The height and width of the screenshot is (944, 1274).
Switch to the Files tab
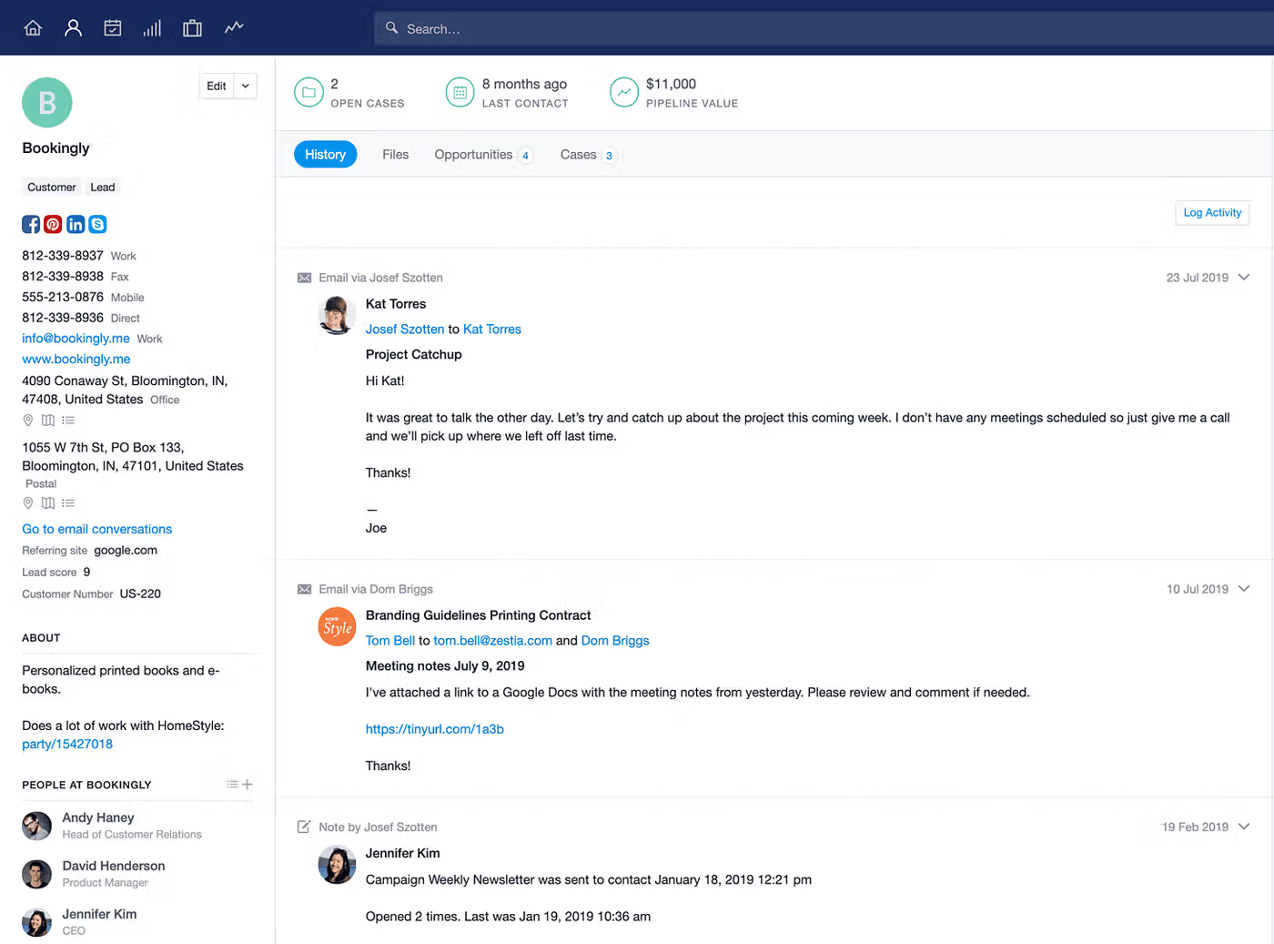pos(396,155)
